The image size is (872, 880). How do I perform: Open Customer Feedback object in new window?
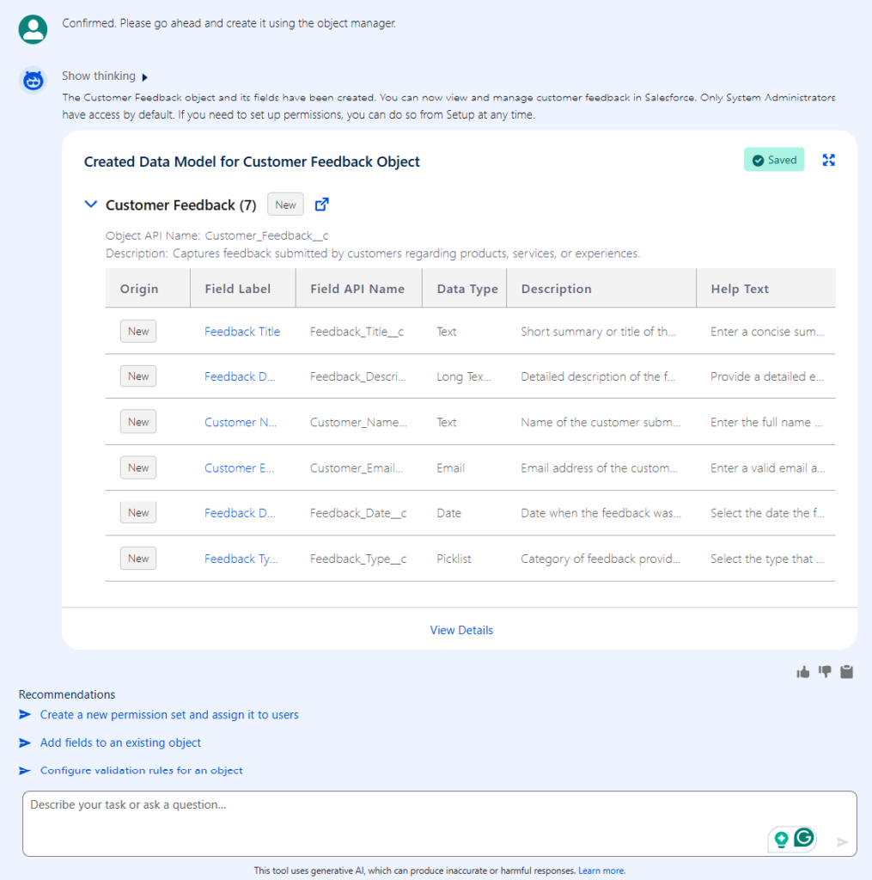coord(321,205)
